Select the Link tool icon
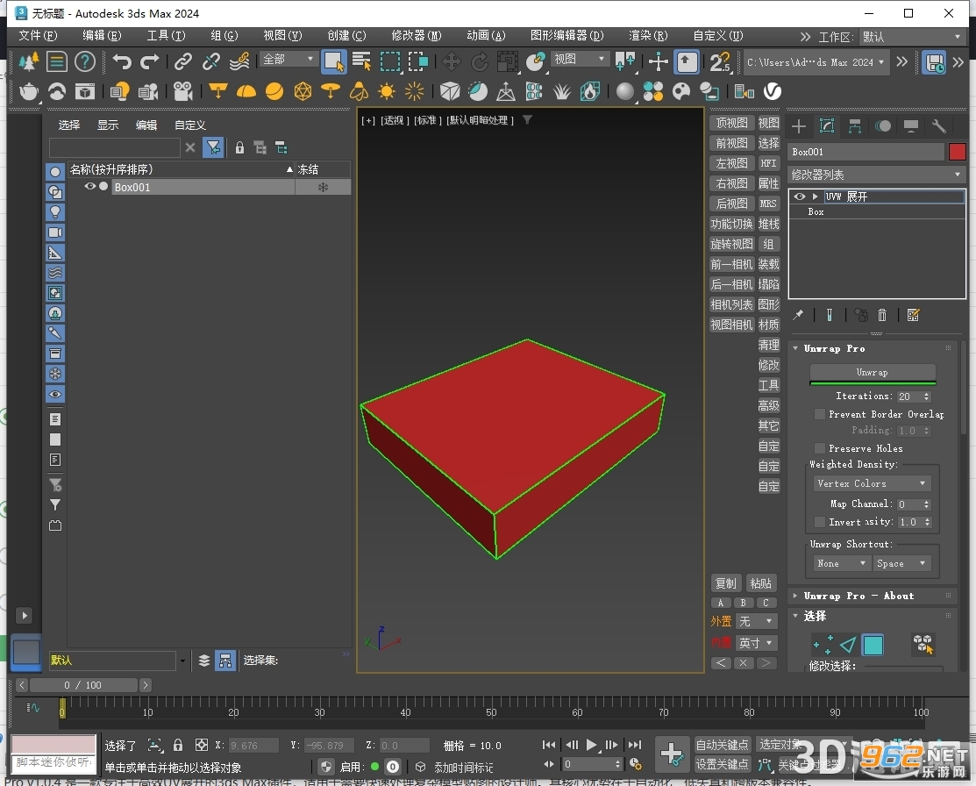Viewport: 976px width, 786px height. (x=183, y=61)
